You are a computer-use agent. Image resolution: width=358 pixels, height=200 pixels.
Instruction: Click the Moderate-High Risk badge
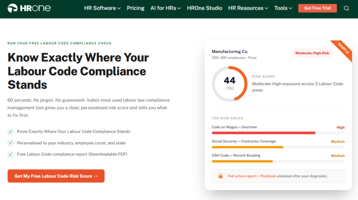pyautogui.click(x=312, y=53)
